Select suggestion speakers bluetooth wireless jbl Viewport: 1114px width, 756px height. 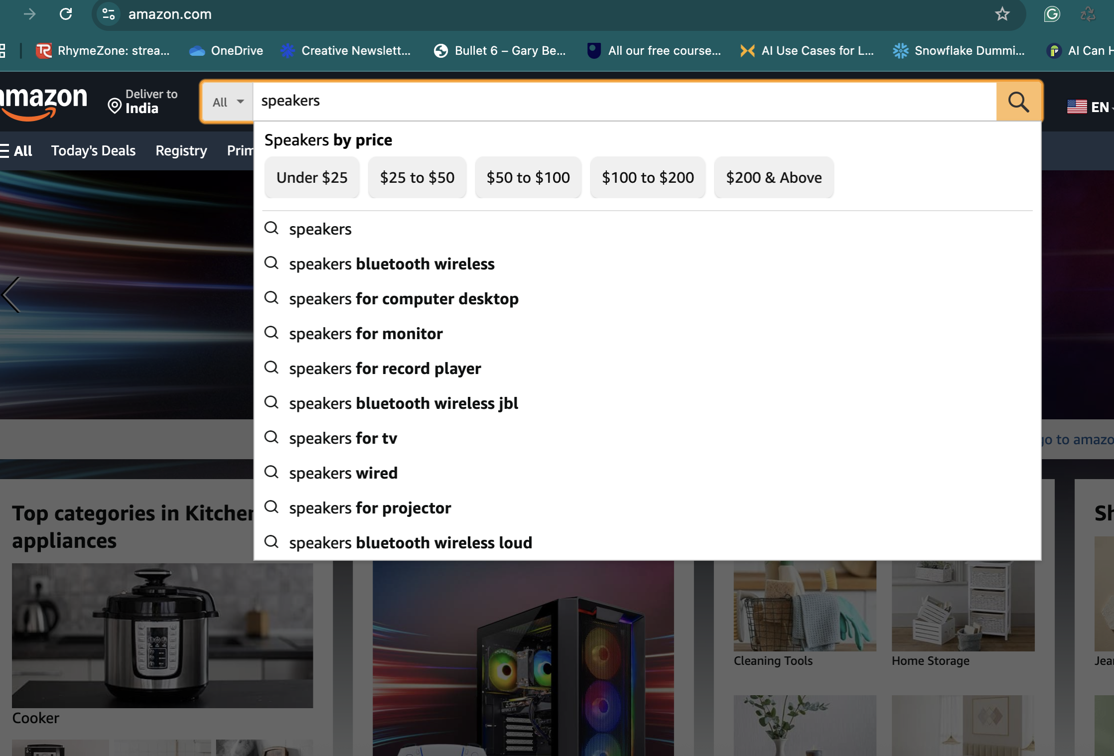pos(404,403)
